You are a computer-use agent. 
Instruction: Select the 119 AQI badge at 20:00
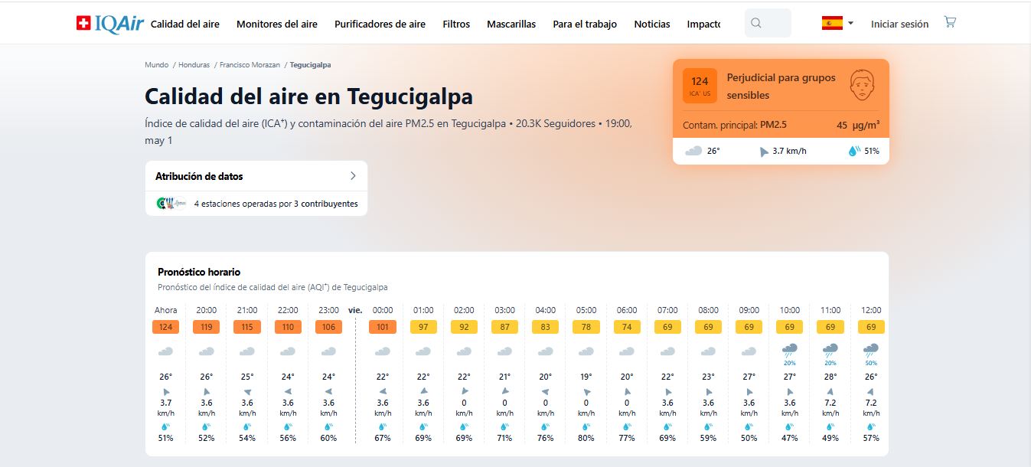[206, 327]
